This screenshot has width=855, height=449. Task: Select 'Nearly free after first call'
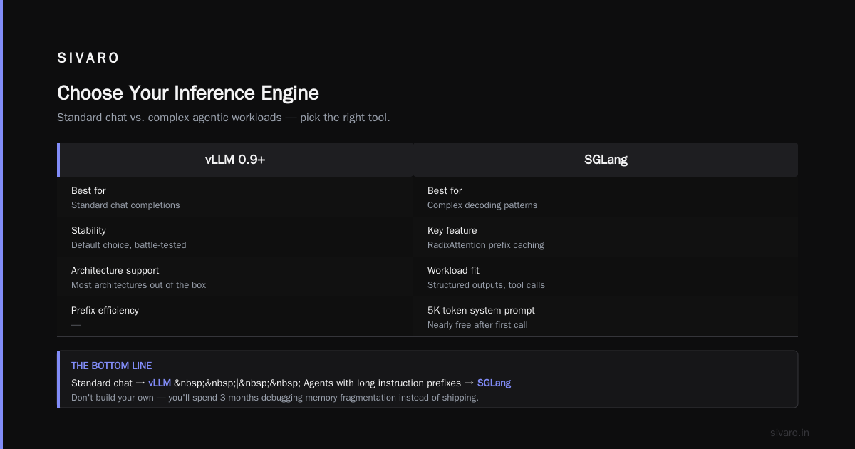[x=477, y=325]
